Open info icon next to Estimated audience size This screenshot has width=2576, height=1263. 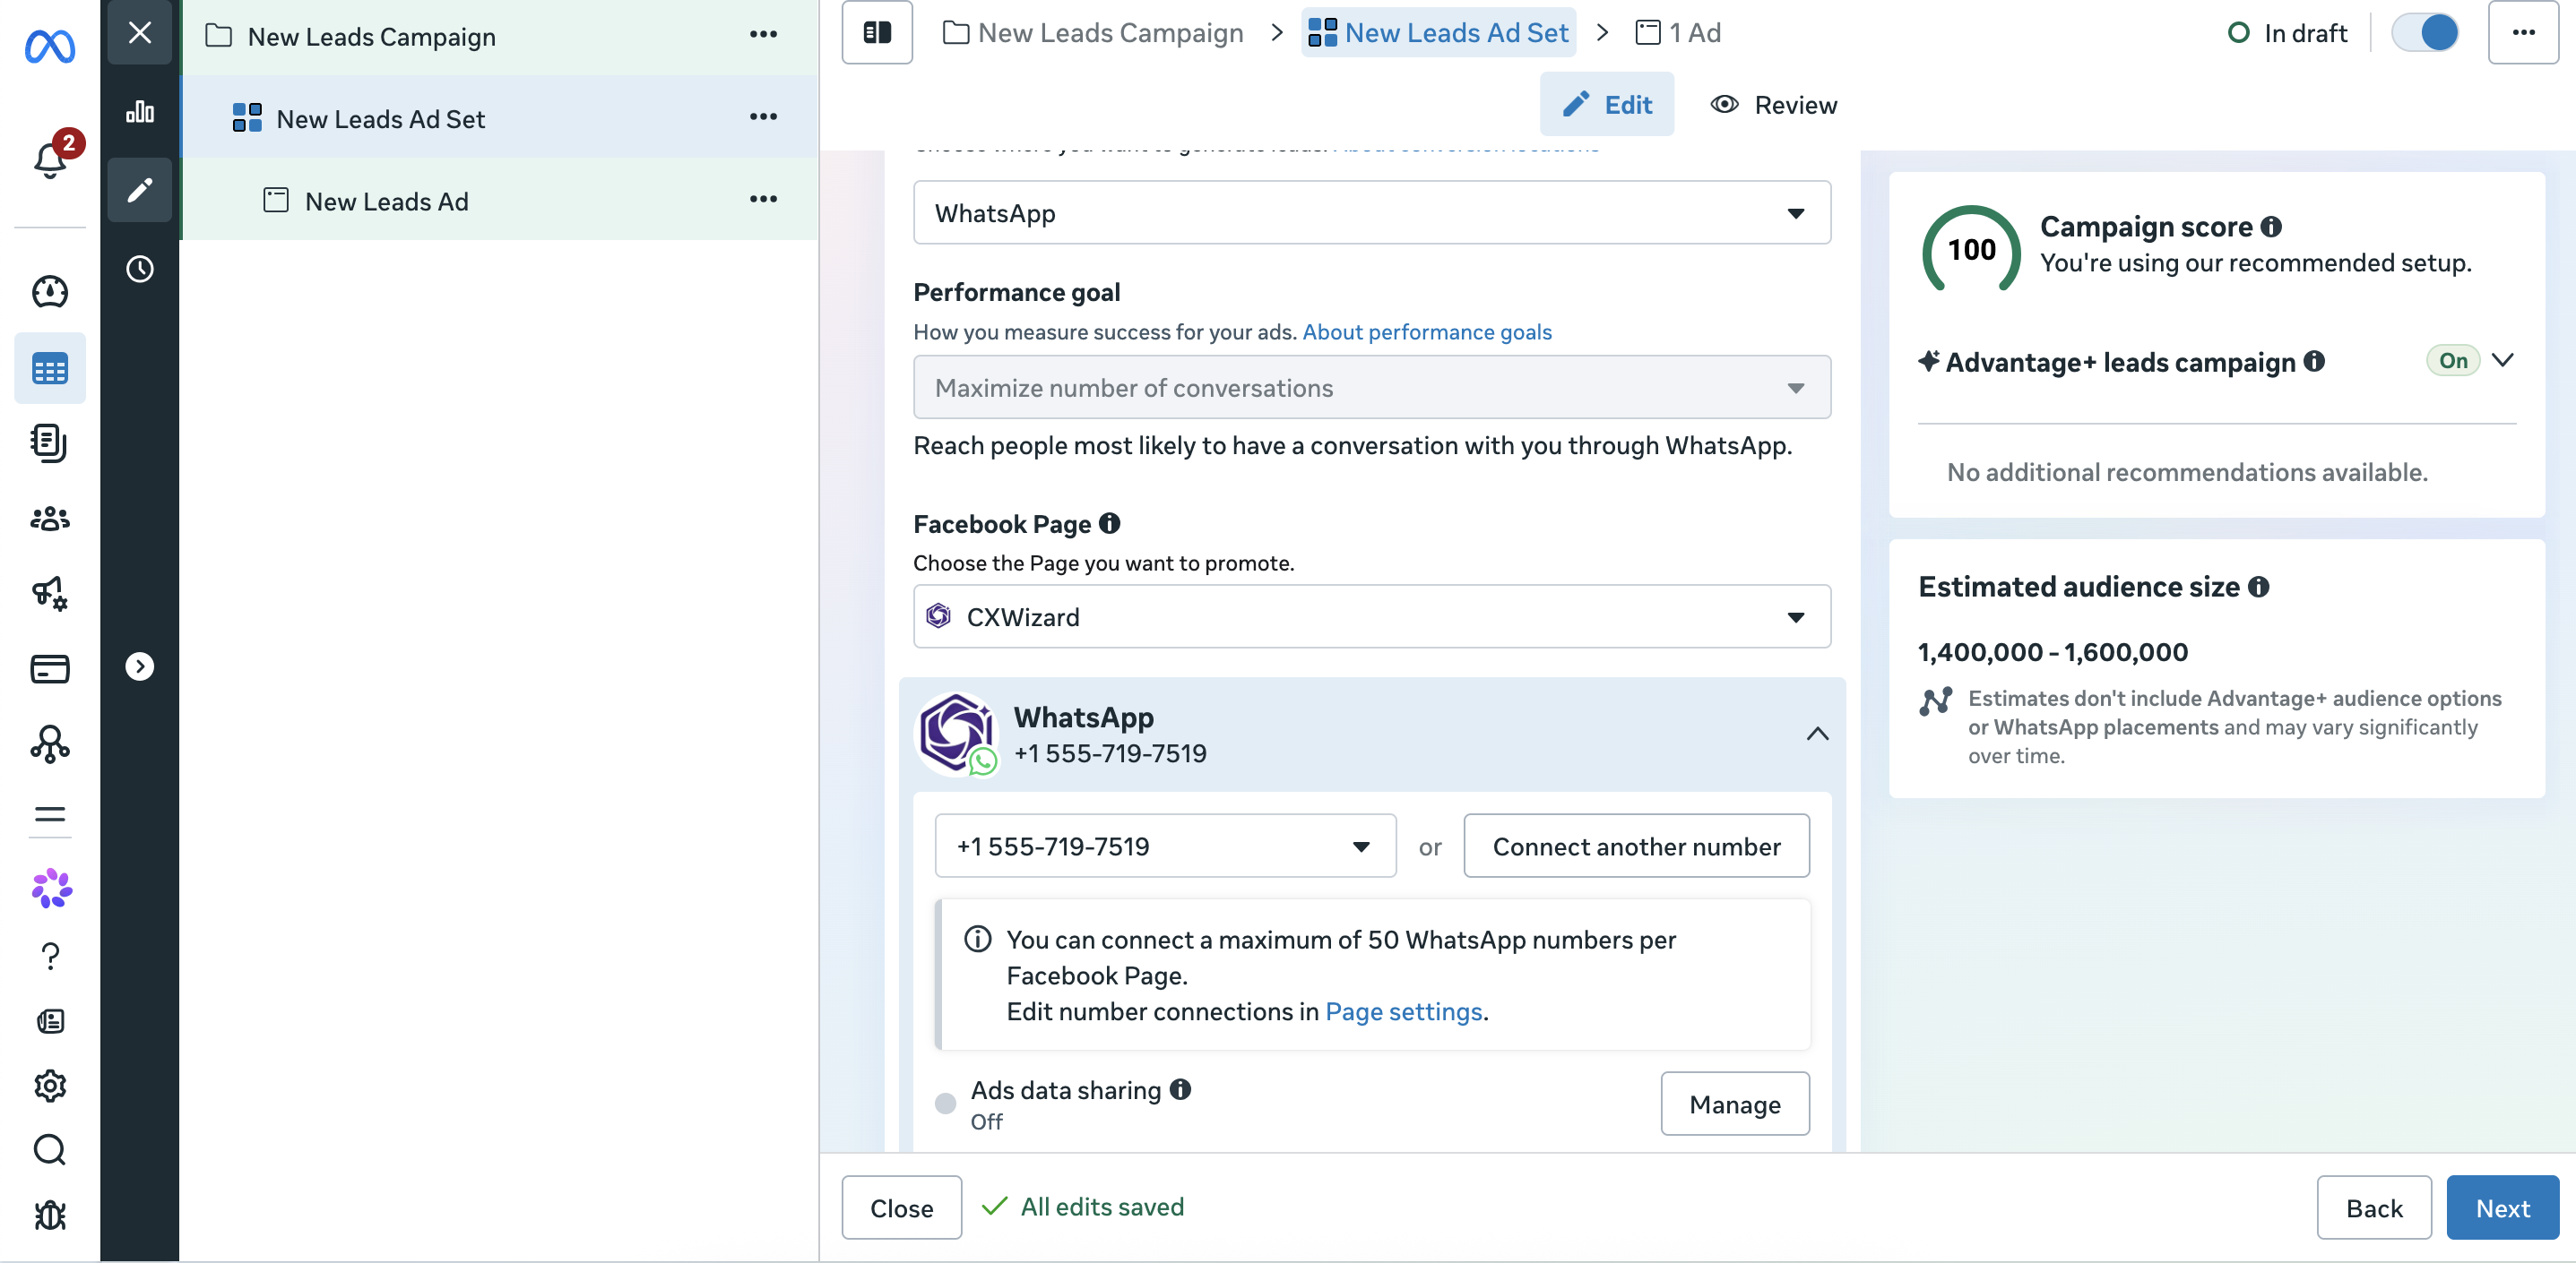click(x=2258, y=587)
